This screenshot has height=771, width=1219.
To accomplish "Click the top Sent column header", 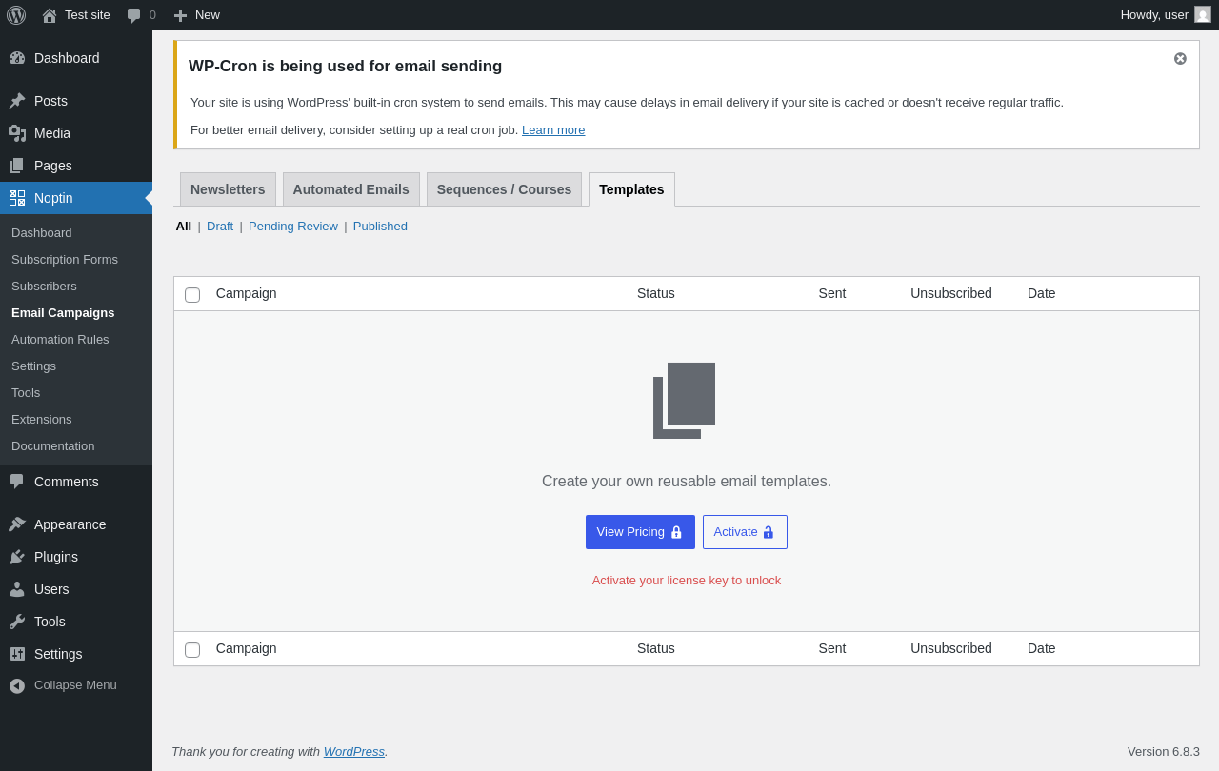I will click(832, 293).
